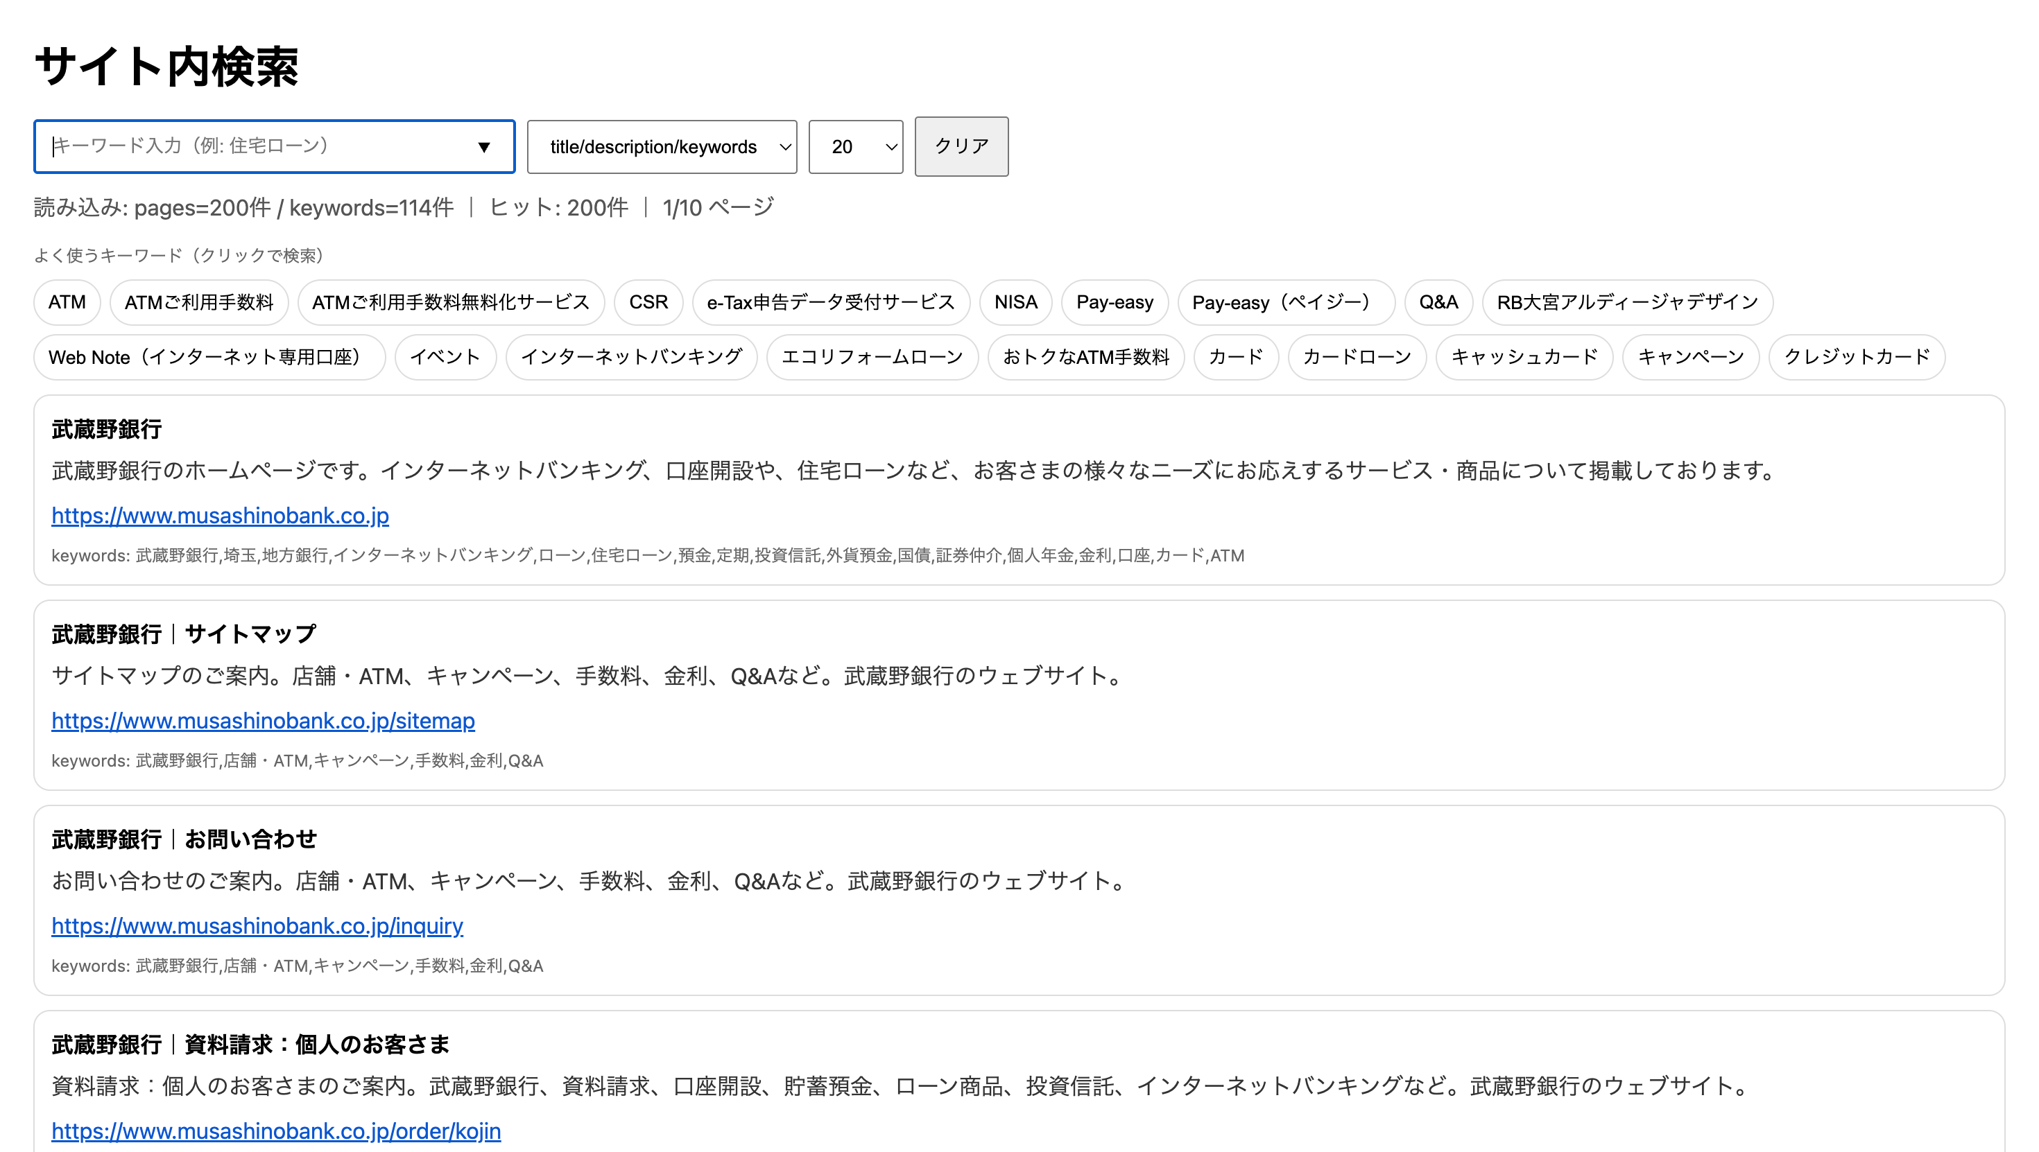Screen dimensions: 2039x1152
Task: Open the inquiry page link
Action: pos(257,926)
